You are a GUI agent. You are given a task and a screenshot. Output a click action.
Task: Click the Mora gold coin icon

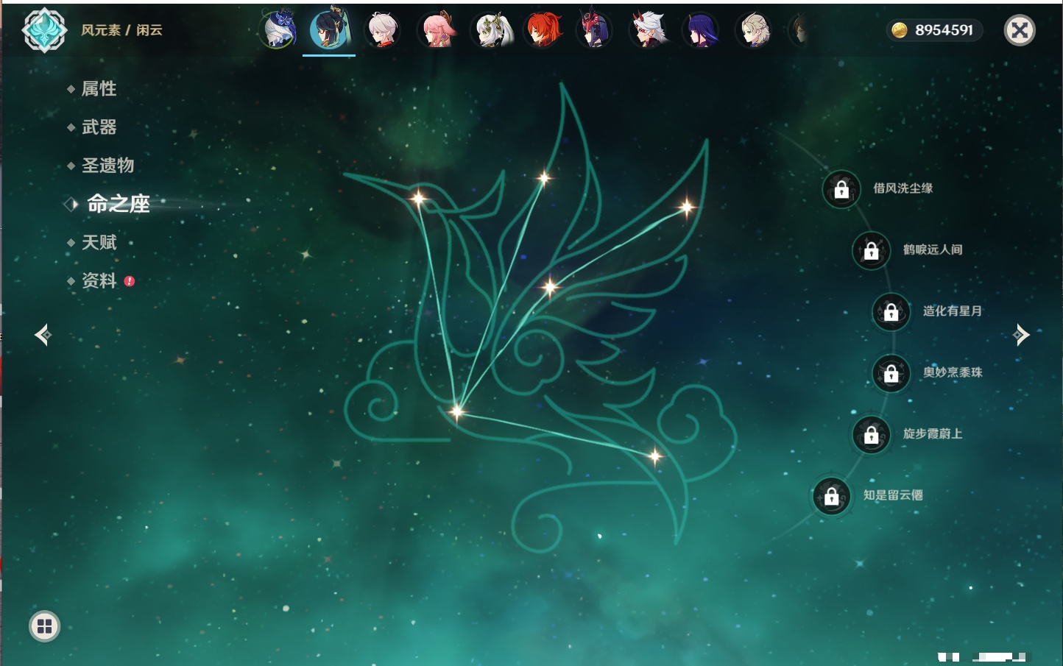click(899, 30)
